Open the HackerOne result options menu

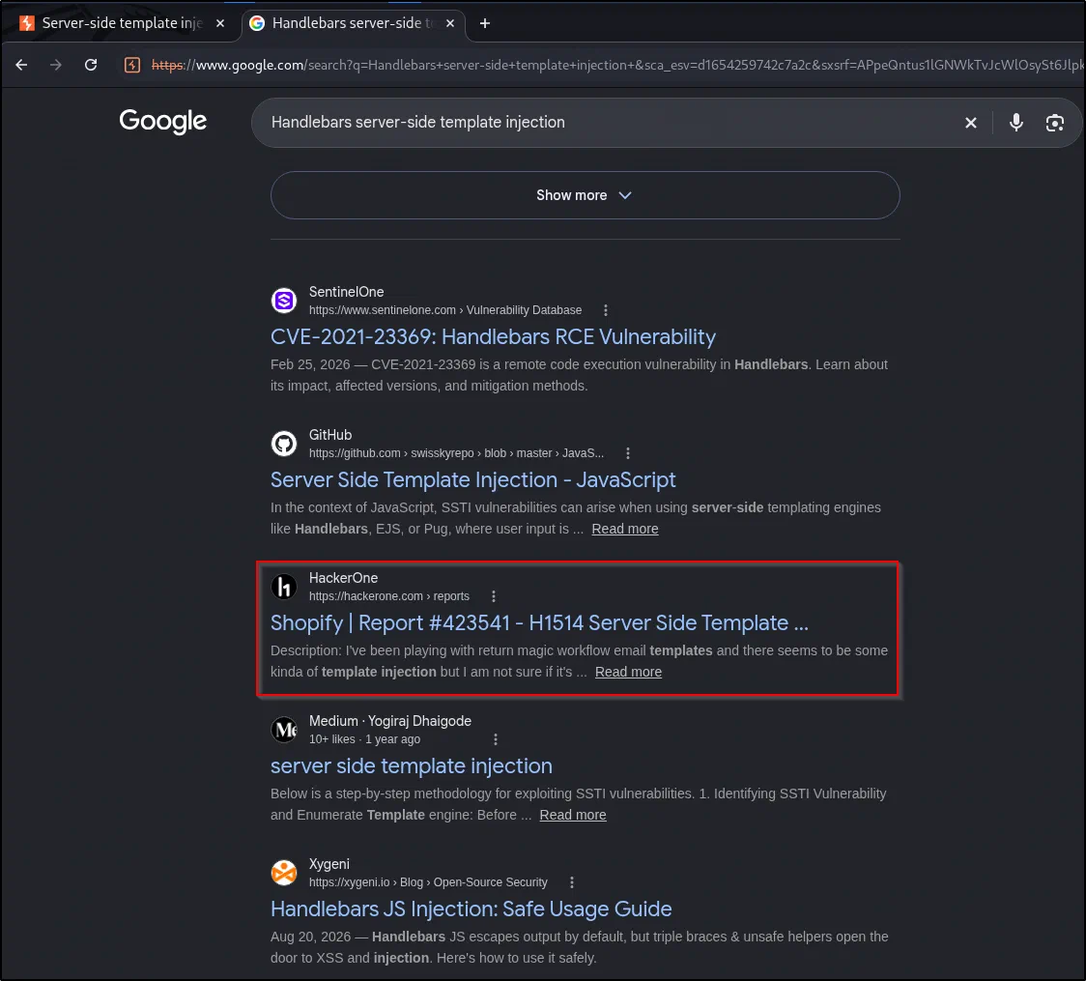tap(493, 596)
